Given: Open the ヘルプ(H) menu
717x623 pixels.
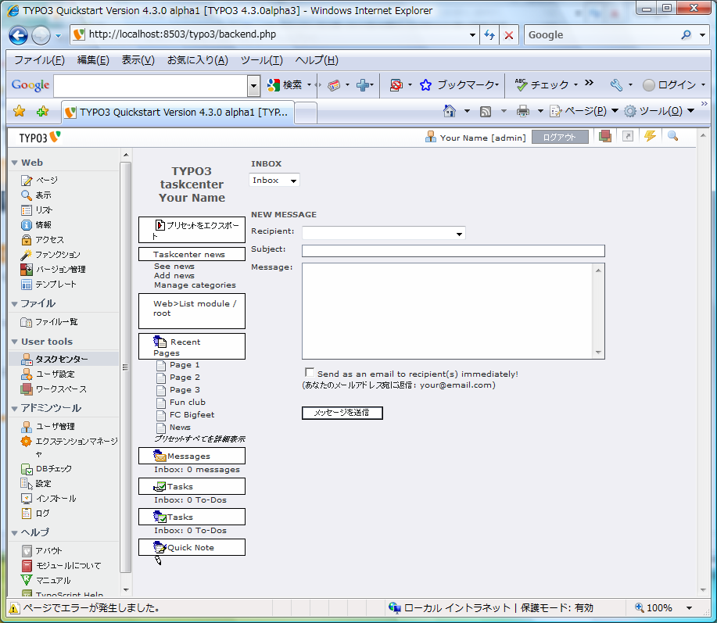Looking at the screenshot, I should (x=317, y=60).
